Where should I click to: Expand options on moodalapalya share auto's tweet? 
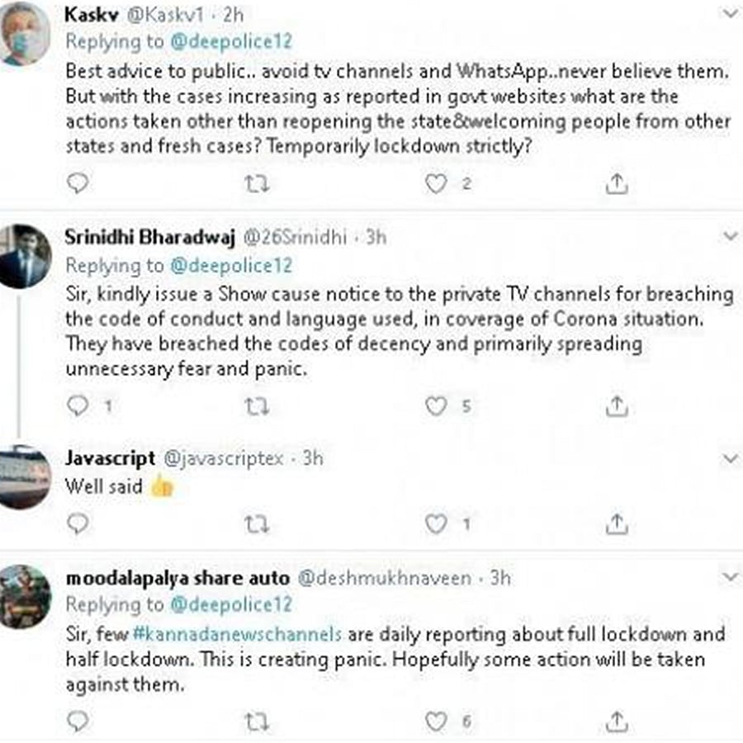click(730, 576)
